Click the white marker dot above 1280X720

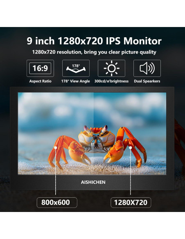tap(130, 148)
